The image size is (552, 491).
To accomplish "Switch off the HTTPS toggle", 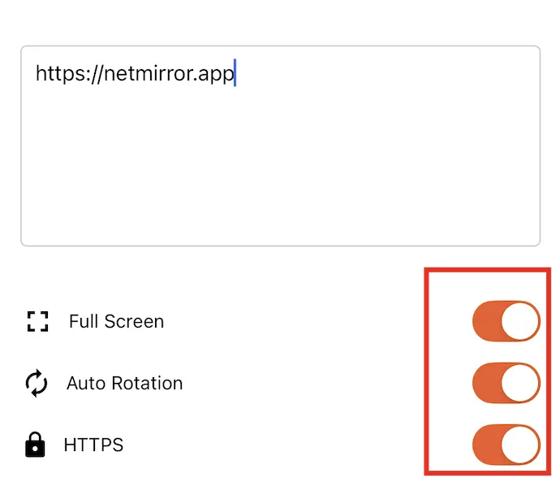I will (507, 445).
